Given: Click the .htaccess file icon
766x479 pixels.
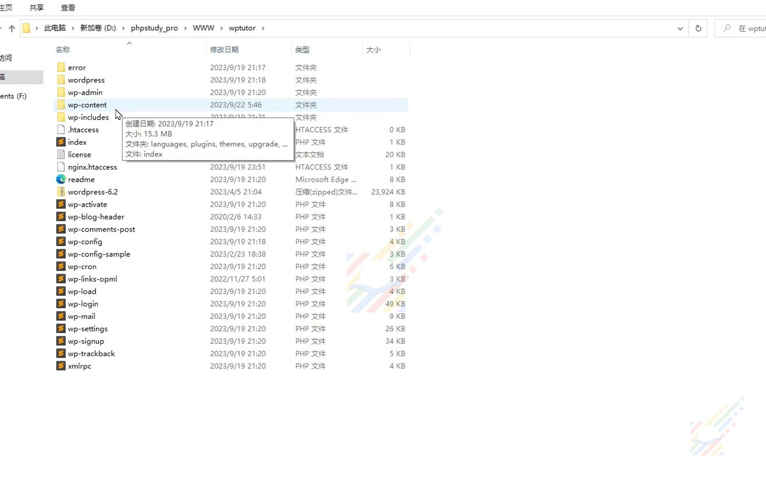Looking at the screenshot, I should [61, 130].
